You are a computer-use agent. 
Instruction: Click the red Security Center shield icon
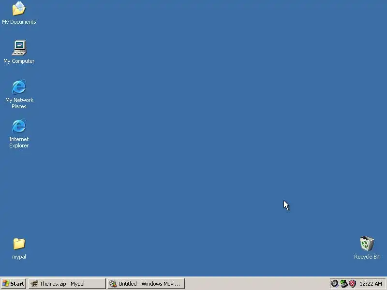(x=353, y=284)
